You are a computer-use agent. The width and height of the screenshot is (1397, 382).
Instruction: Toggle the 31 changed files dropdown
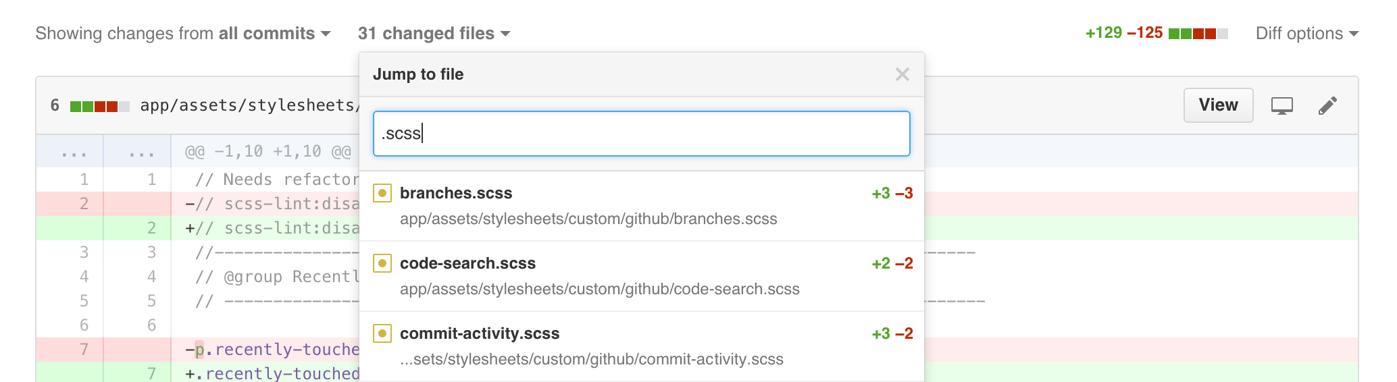point(434,34)
